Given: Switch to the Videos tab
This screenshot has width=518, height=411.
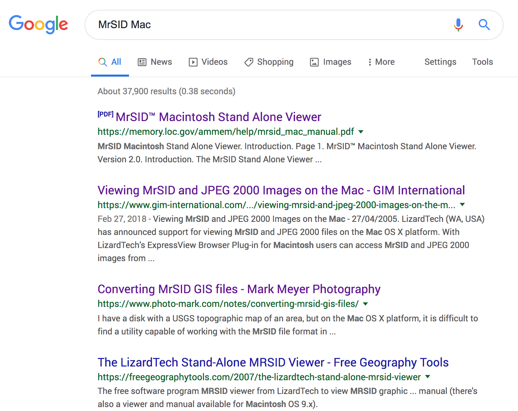Looking at the screenshot, I should [x=208, y=62].
